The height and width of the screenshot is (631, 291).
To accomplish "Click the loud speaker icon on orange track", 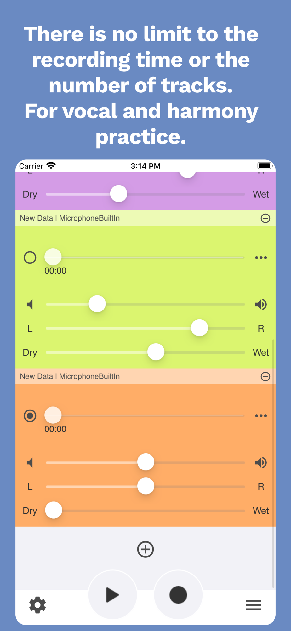I will [261, 463].
